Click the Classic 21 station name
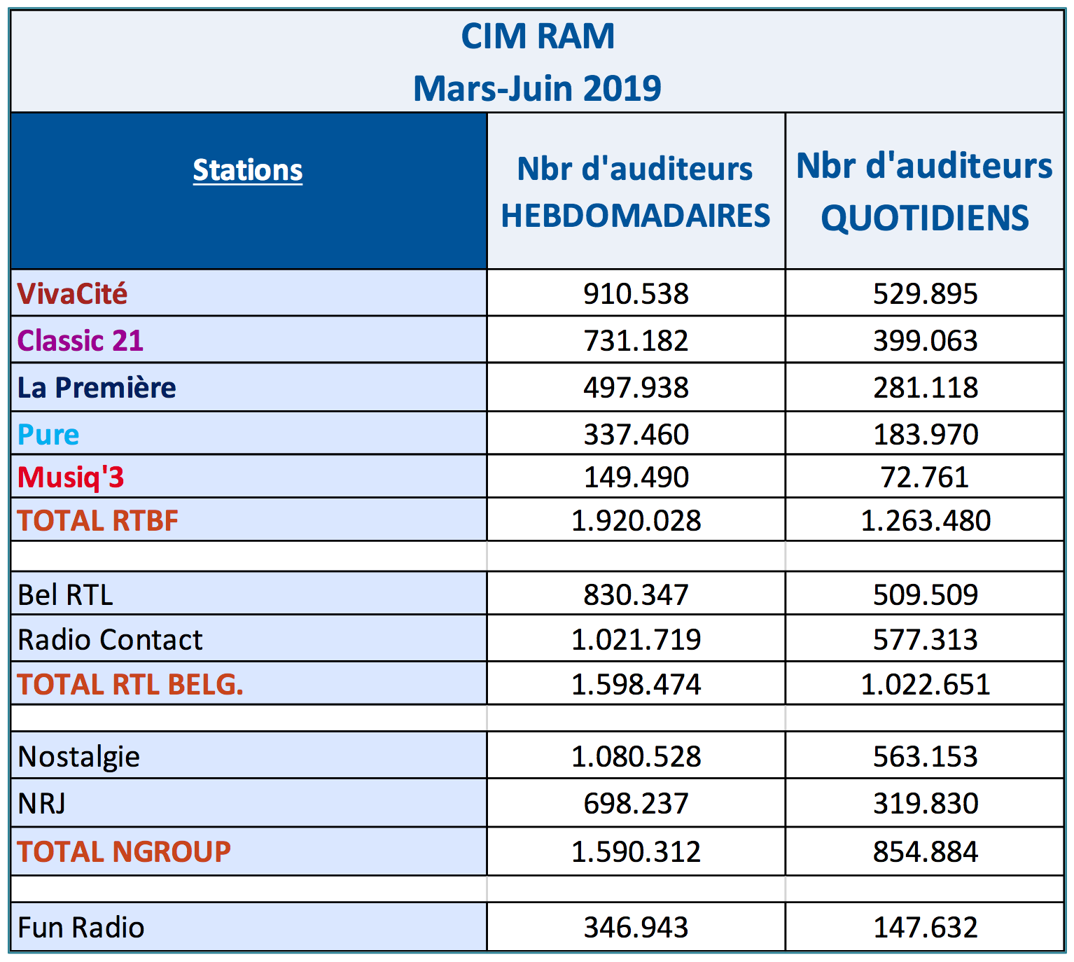 pyautogui.click(x=81, y=340)
